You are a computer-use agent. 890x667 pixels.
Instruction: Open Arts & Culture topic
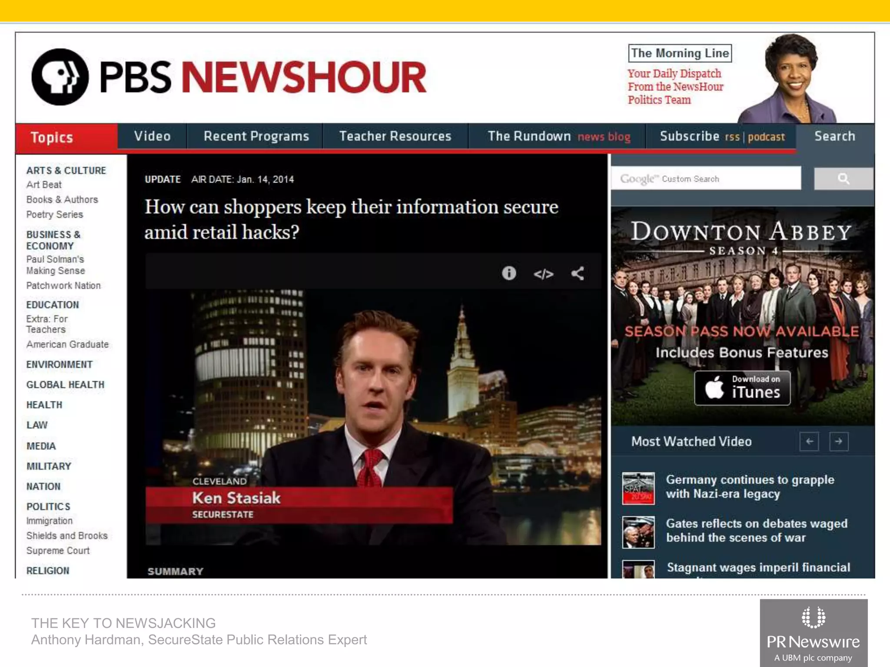tap(66, 171)
